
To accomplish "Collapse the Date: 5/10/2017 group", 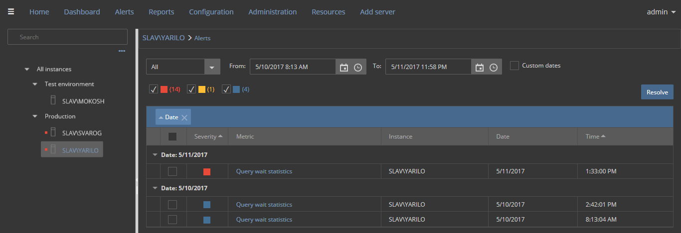I will click(155, 188).
